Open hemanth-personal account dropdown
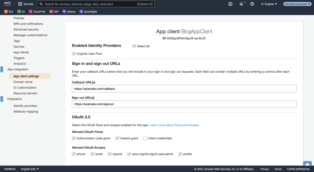 click(297, 4)
